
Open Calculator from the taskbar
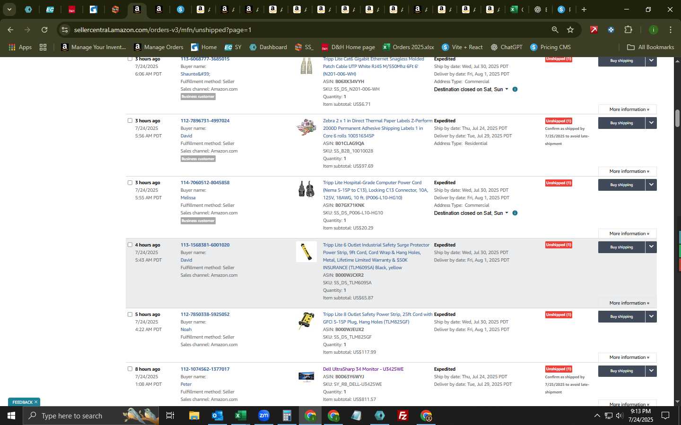click(287, 416)
